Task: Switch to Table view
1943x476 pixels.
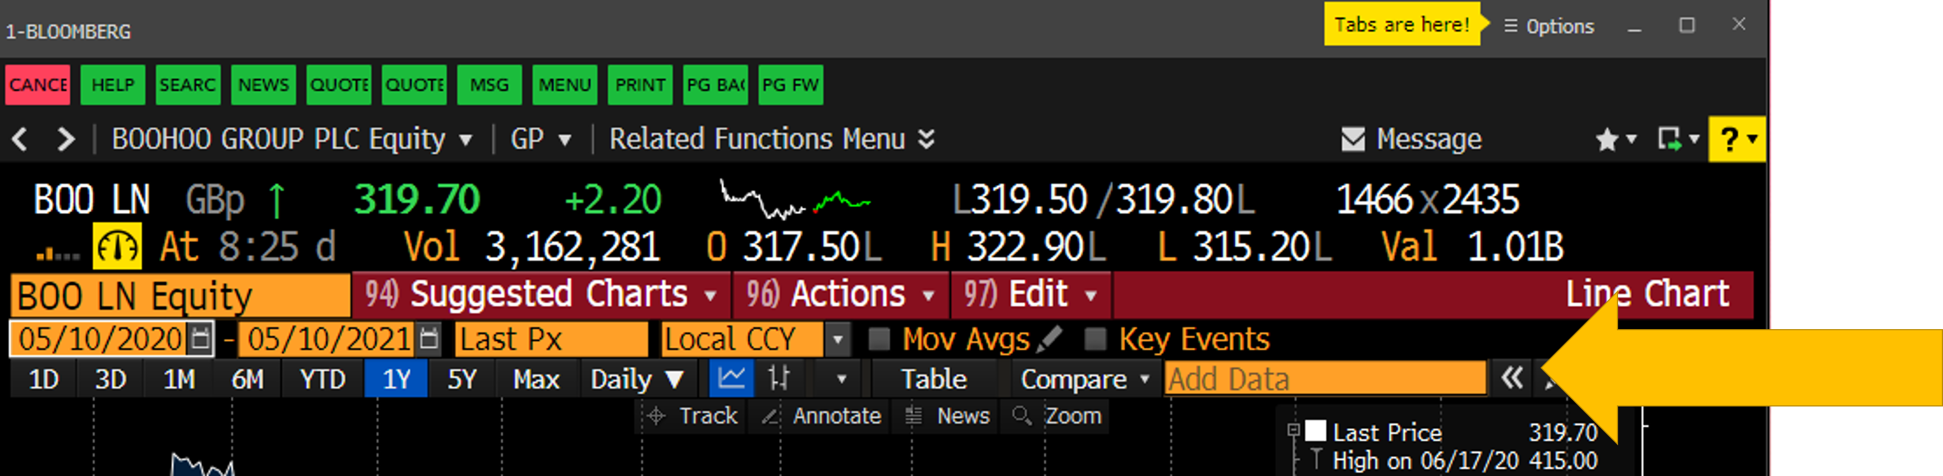Action: pos(934,379)
